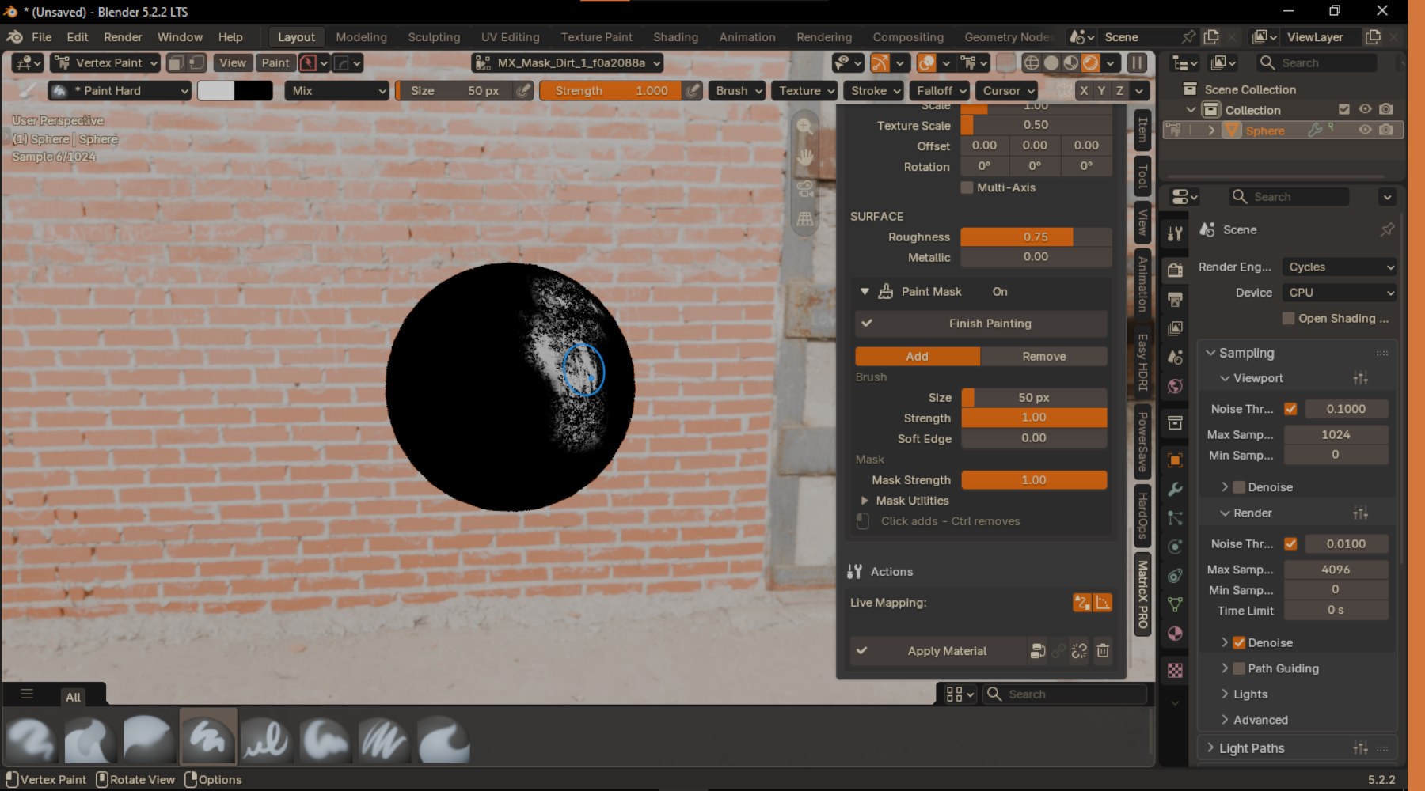Click the asset shelf Search field
Image resolution: width=1425 pixels, height=791 pixels.
(x=1066, y=694)
